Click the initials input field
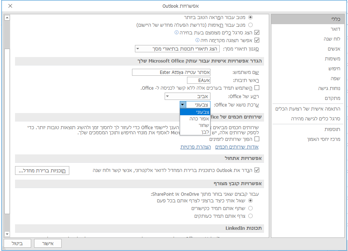Screen dimensions: 348x251 click(x=199, y=80)
